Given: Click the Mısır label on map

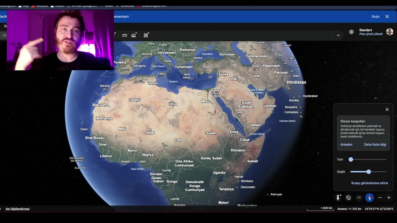Looking at the screenshot, I should (206, 101).
